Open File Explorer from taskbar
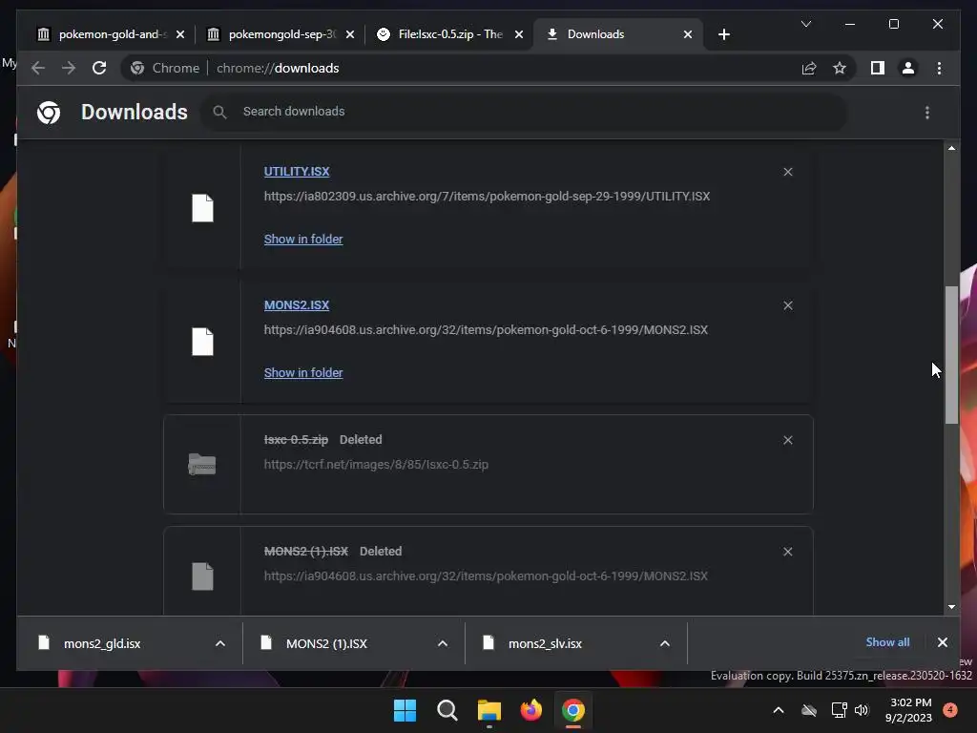This screenshot has width=977, height=733. 489,710
